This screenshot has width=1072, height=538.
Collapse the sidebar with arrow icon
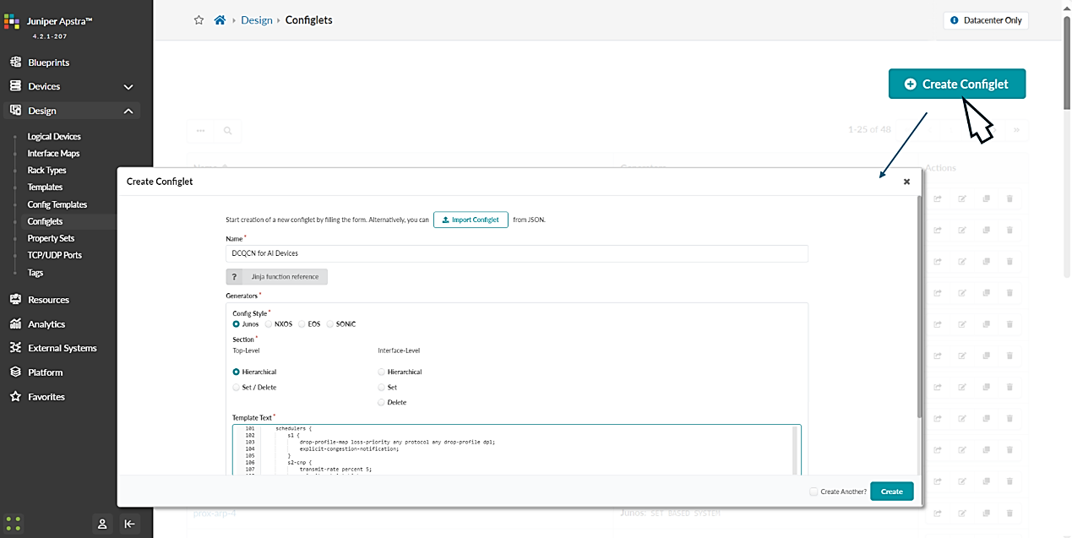[x=129, y=524]
